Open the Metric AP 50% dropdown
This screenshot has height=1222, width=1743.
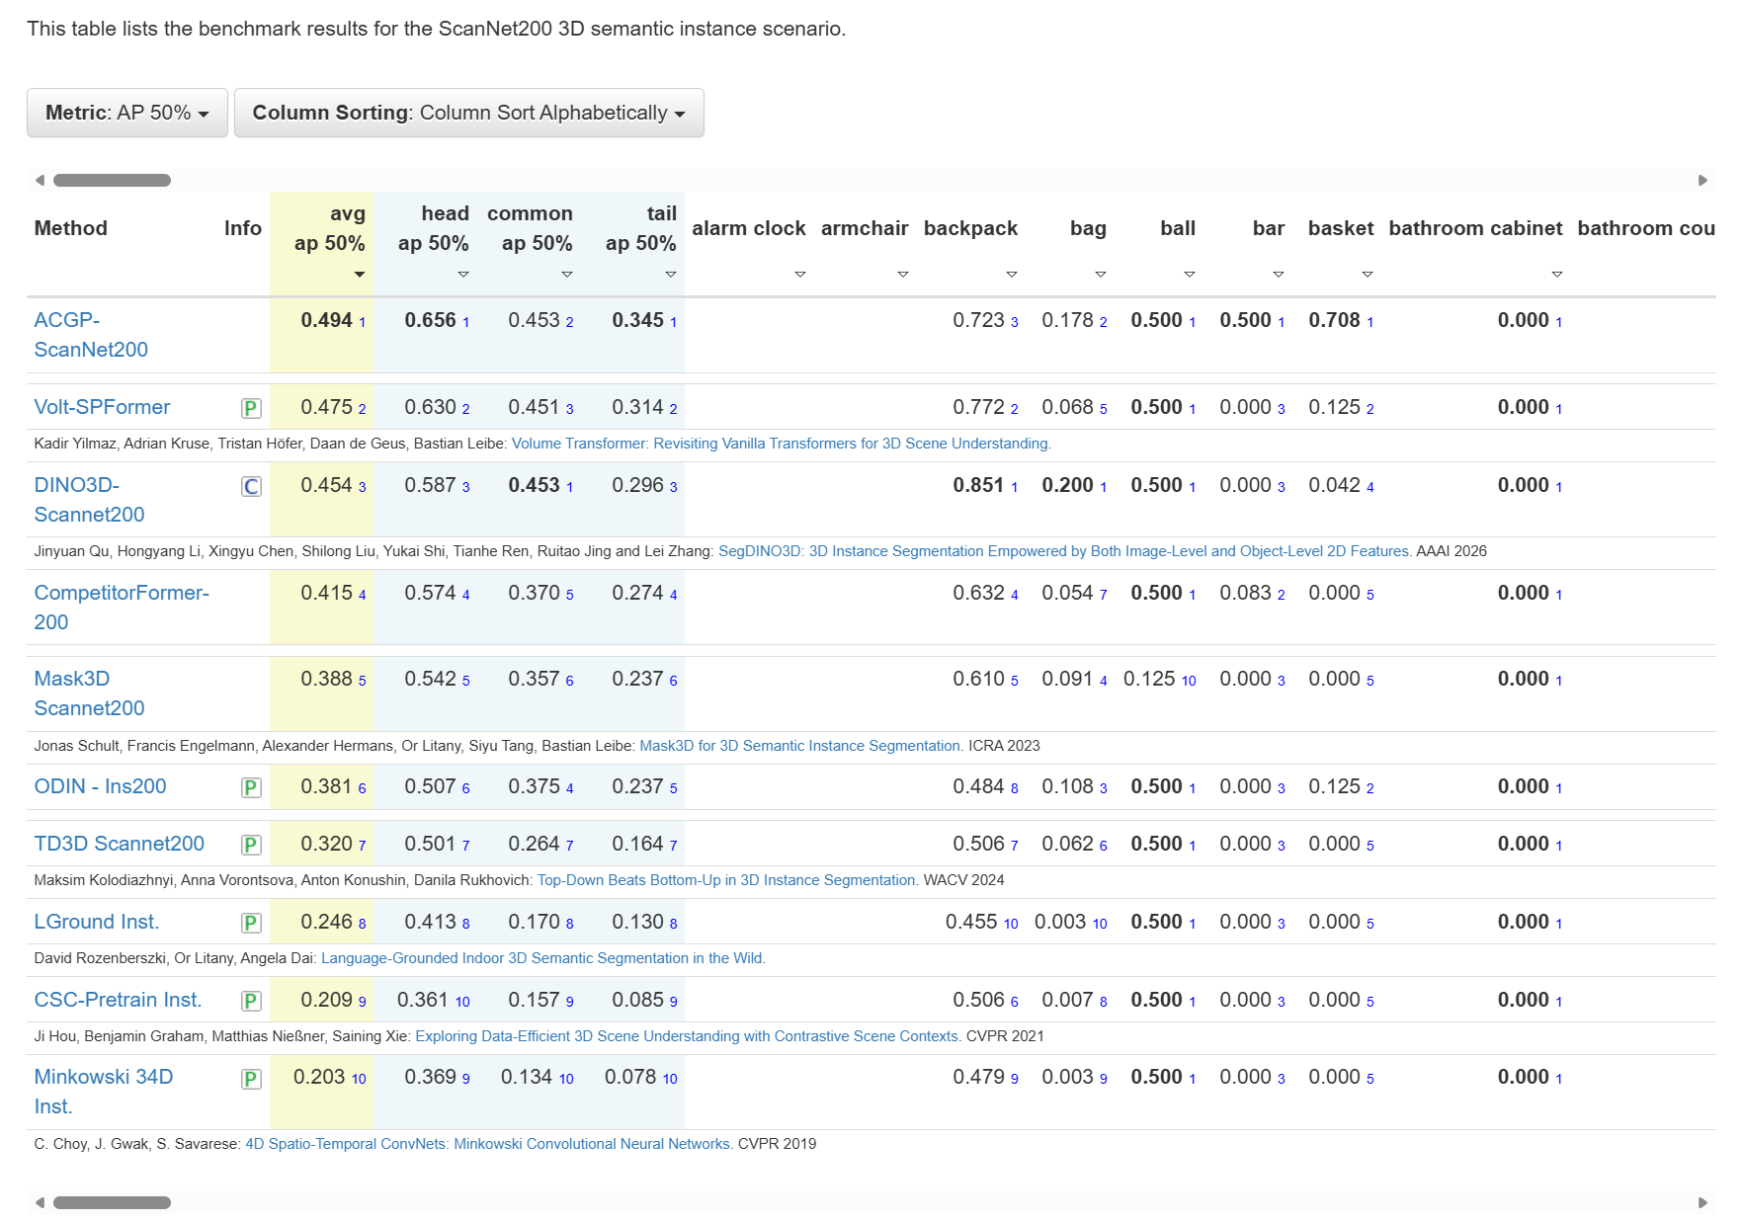pyautogui.click(x=127, y=113)
